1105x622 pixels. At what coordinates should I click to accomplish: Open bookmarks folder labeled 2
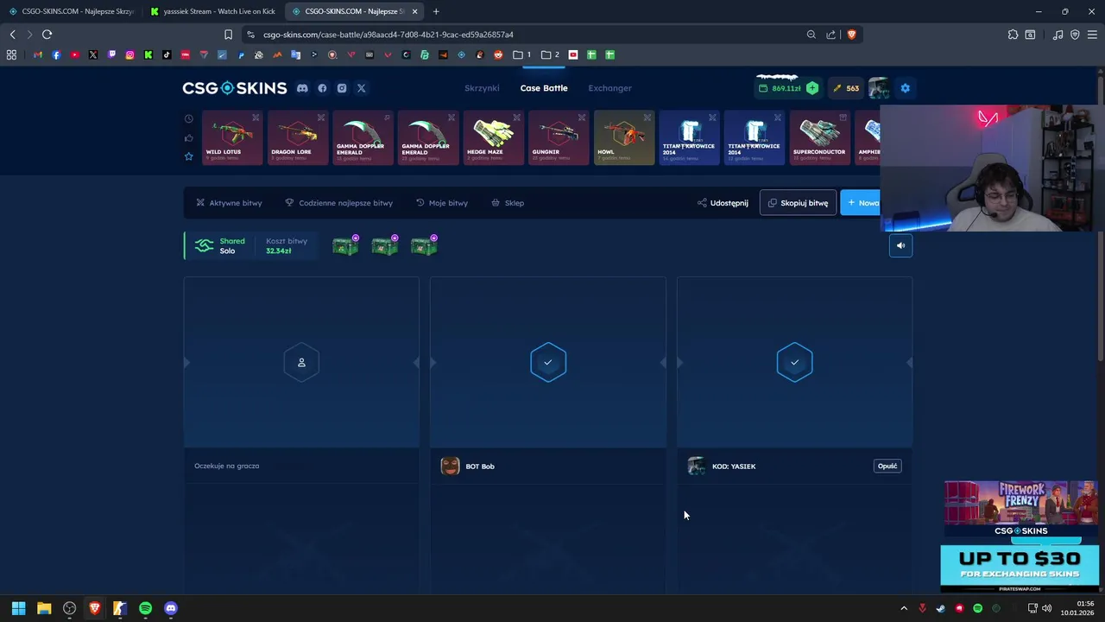(x=550, y=54)
